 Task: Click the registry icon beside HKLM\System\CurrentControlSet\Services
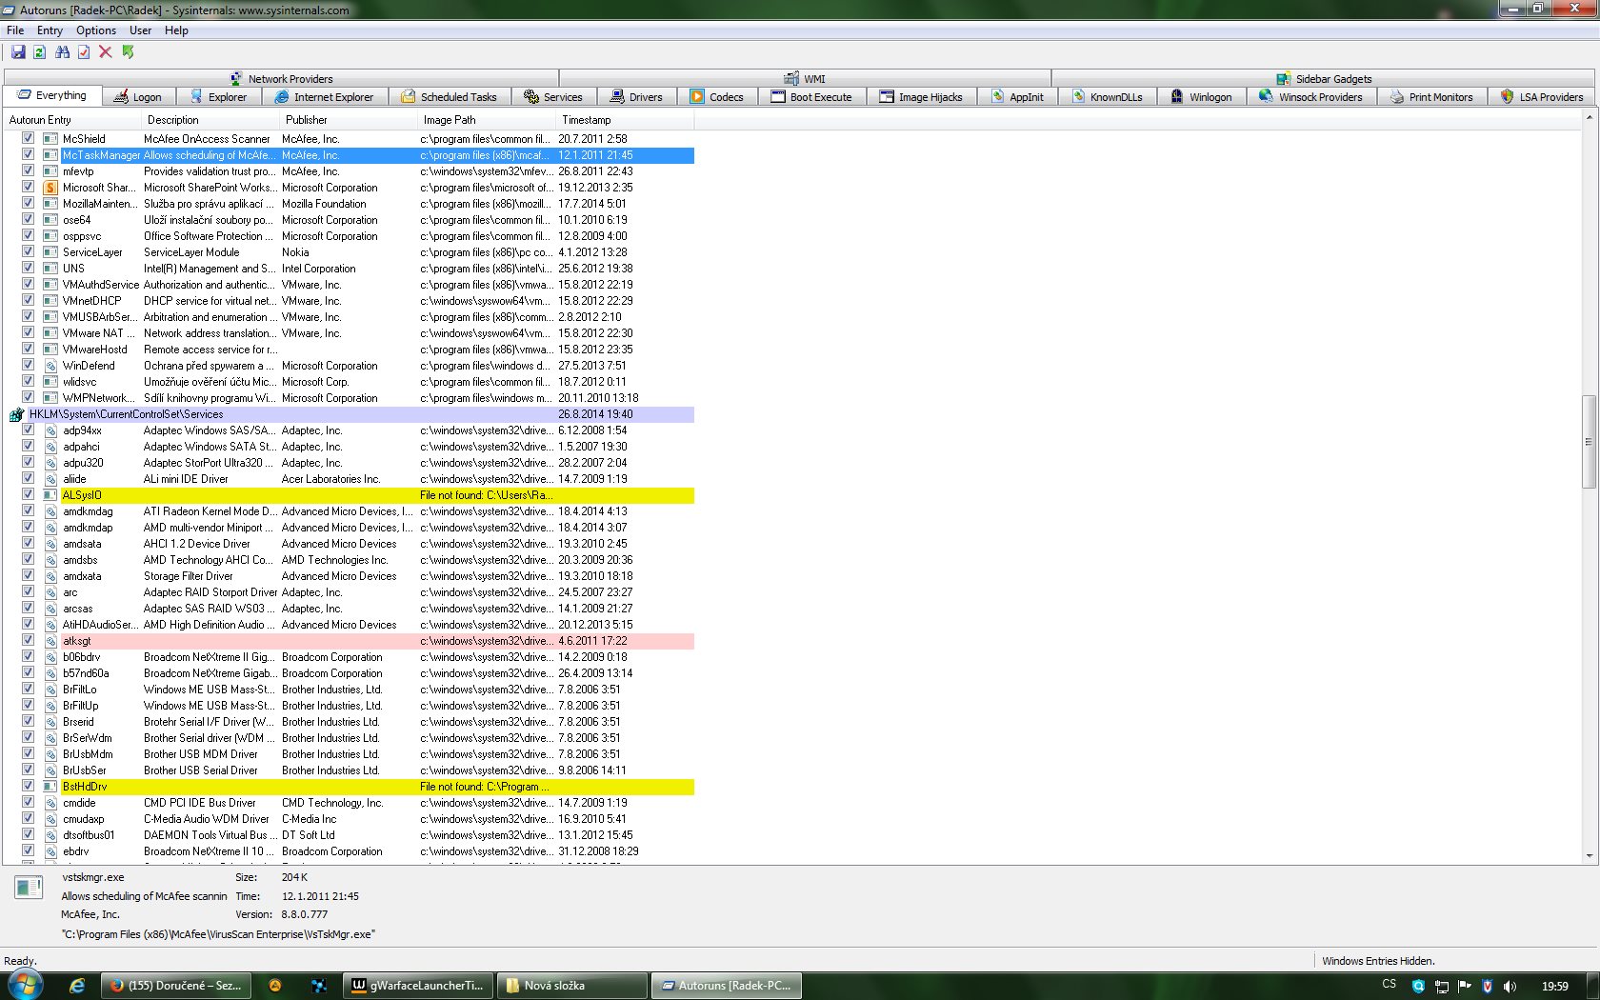[x=16, y=414]
